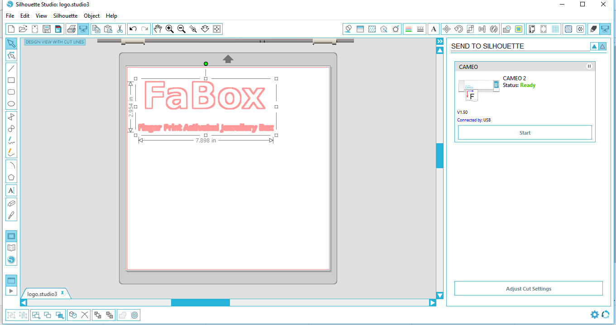Screen dimensions: 616x325
Task: Open the Fill Gradient panel icon
Action: [360, 29]
